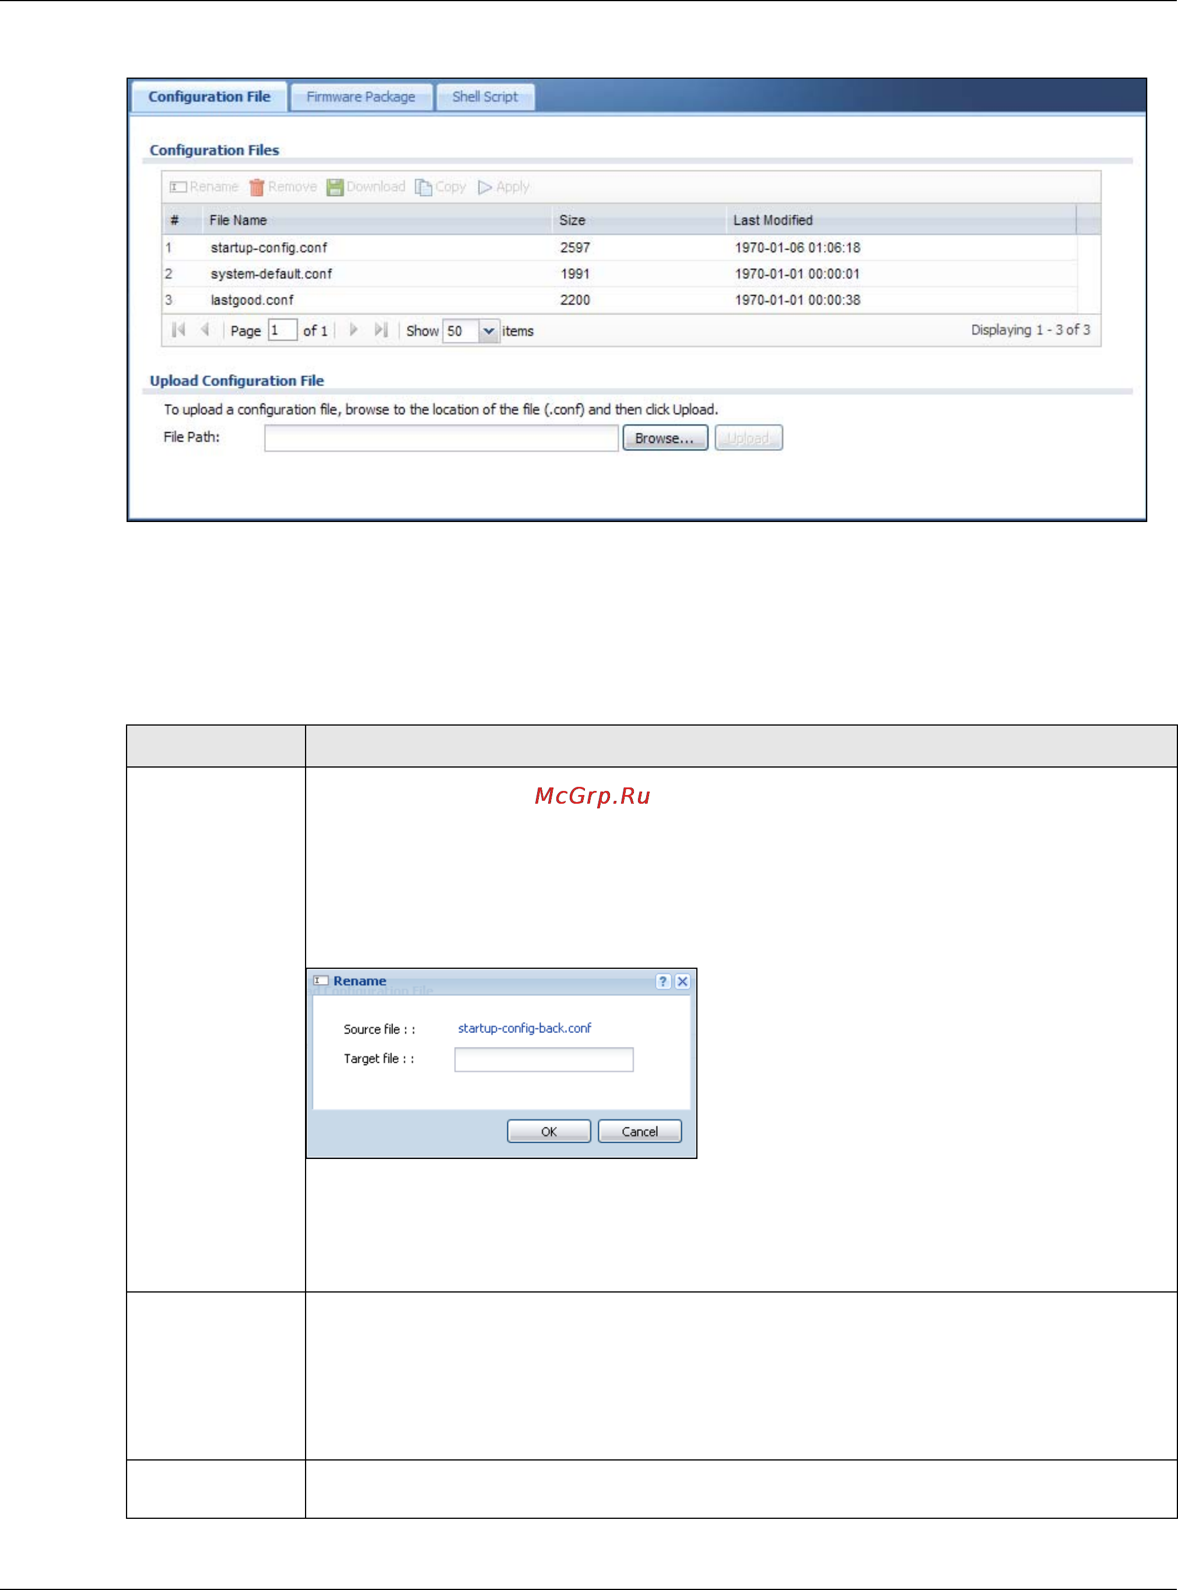Go to first page of file list
1178x1590 pixels.
tap(179, 330)
